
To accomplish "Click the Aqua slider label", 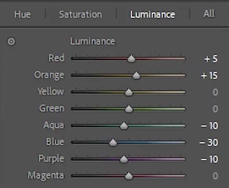I will (54, 126).
